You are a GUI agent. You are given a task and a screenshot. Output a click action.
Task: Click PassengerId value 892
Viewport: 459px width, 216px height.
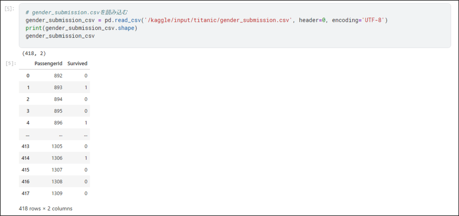[x=58, y=76]
